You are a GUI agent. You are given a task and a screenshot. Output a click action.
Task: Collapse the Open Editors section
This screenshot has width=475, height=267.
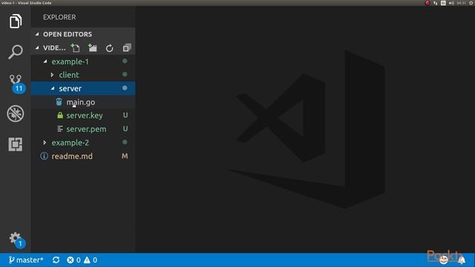[x=37, y=34]
